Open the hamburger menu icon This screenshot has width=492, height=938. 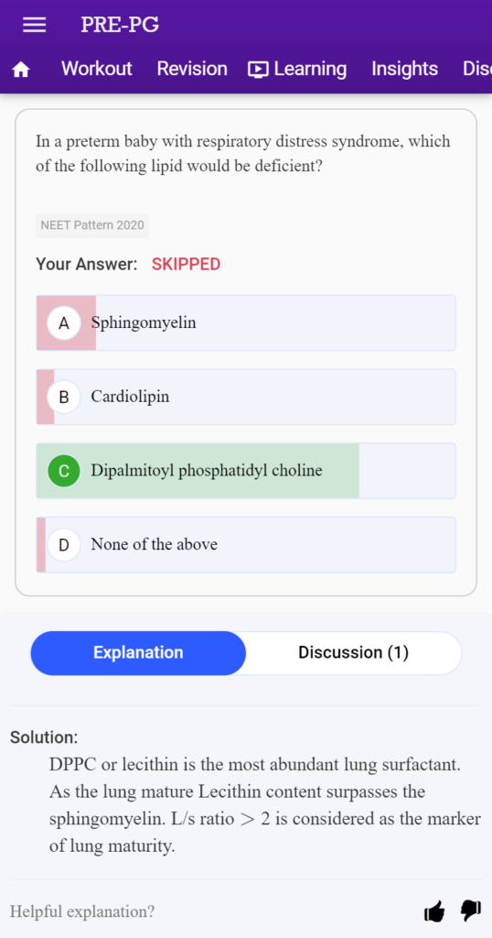[x=34, y=25]
